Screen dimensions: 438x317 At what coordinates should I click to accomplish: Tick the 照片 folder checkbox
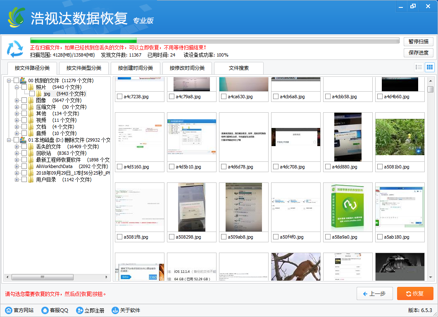(x=24, y=87)
